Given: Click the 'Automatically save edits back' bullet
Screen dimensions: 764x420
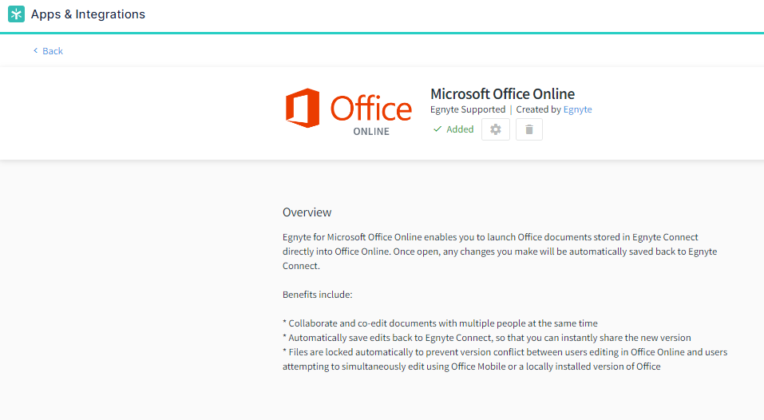Looking at the screenshot, I should pos(487,338).
